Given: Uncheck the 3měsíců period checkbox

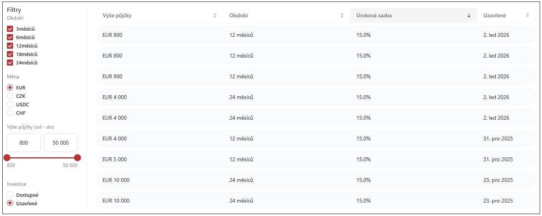Looking at the screenshot, I should tap(10, 29).
